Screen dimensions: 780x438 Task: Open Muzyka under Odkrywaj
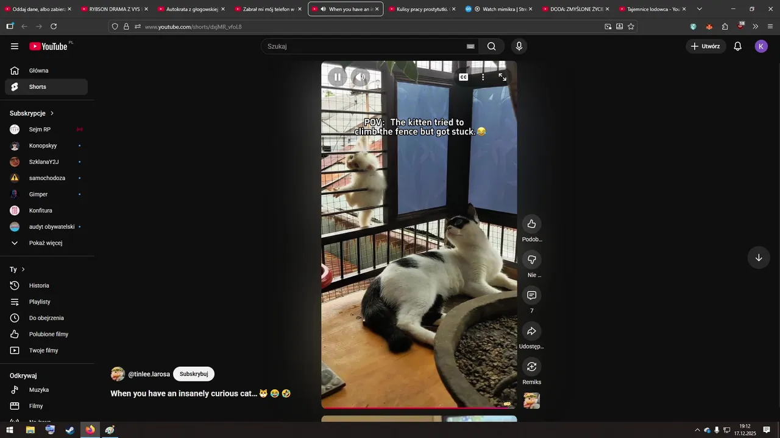point(46,390)
